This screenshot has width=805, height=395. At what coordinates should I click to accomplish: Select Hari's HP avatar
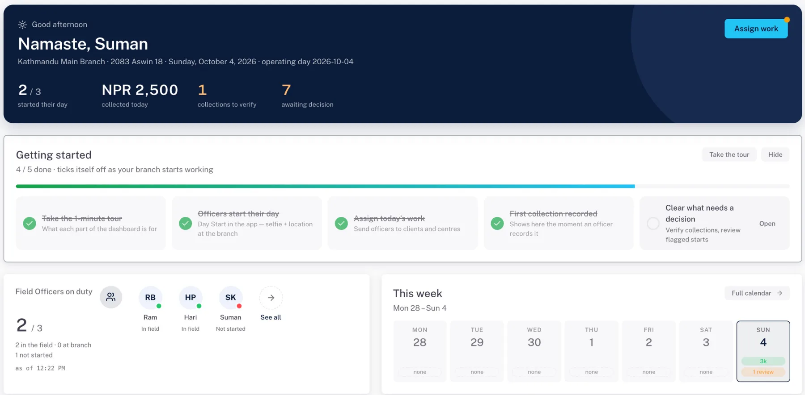(x=191, y=297)
